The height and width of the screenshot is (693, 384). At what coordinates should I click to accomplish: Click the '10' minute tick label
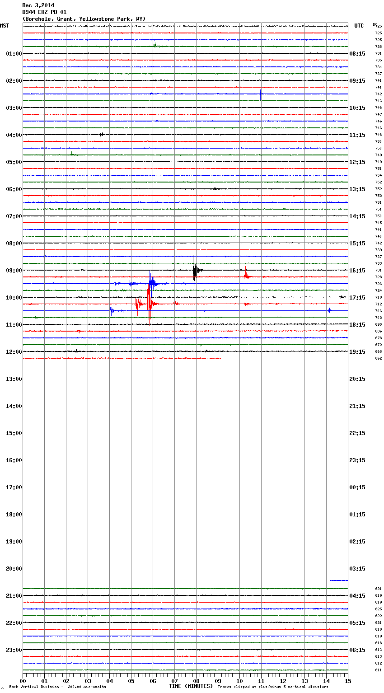239,681
